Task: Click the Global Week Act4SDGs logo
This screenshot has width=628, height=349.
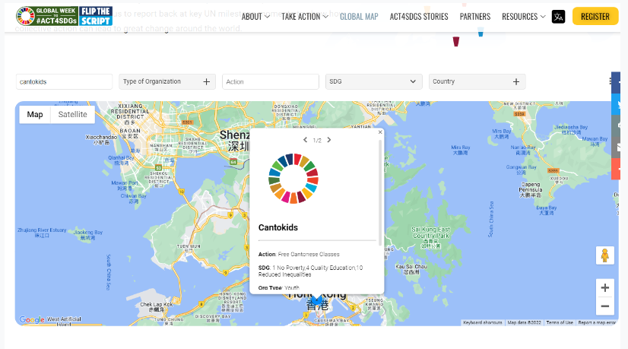Action: coord(47,16)
